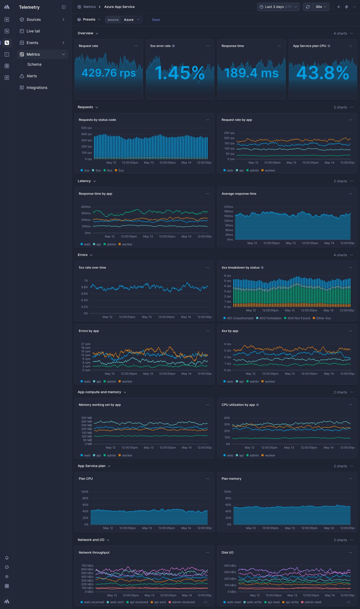Show info for App Service plan CPU

click(329, 46)
